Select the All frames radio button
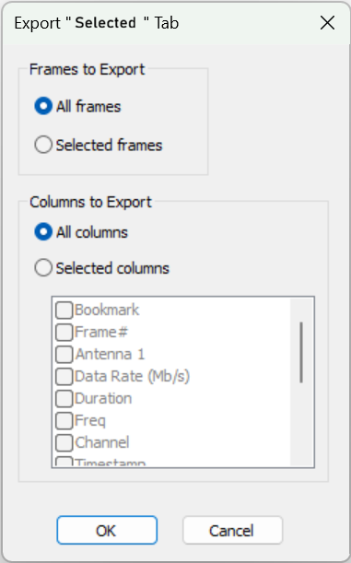 pyautogui.click(x=43, y=106)
